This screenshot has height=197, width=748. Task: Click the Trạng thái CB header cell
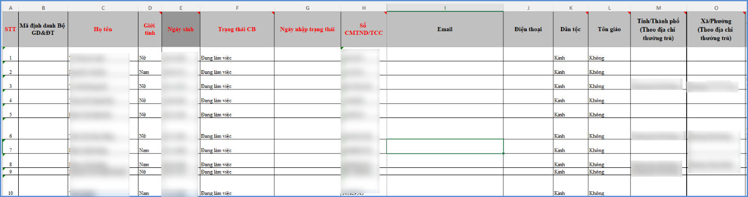coord(237,29)
